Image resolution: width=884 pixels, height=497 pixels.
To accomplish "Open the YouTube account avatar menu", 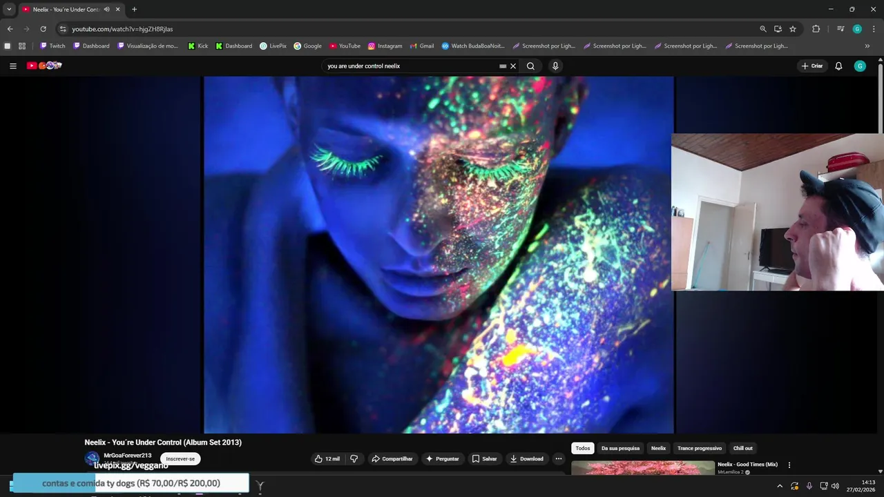I will (x=860, y=66).
